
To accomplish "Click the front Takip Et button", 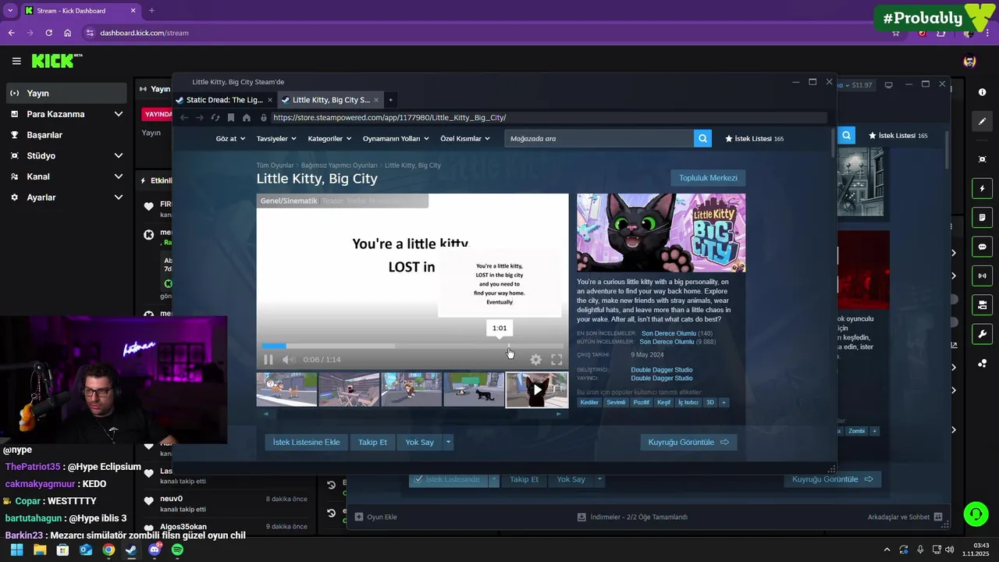I will click(x=372, y=442).
